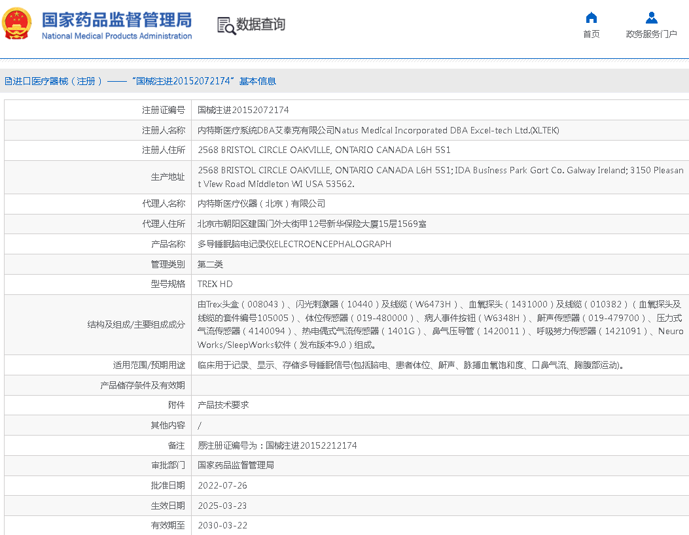Click the approval date 2022-07-26

pos(222,485)
